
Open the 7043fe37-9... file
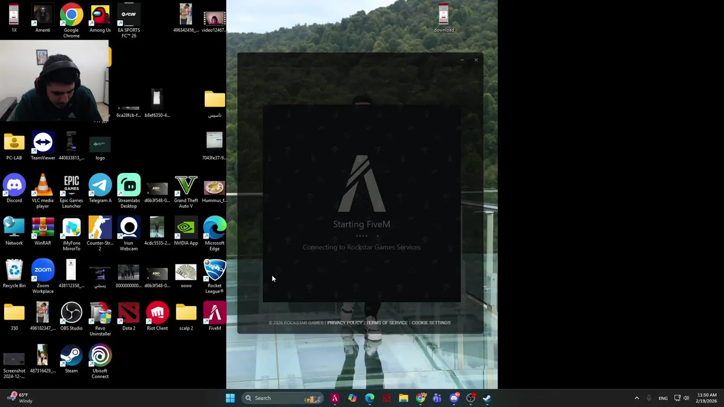click(x=214, y=146)
